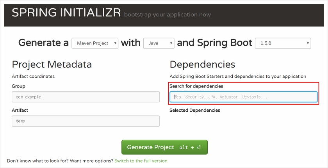The height and width of the screenshot is (168, 328).
Task: Click the bootstrap your application now tagline
Action: pyautogui.click(x=168, y=14)
